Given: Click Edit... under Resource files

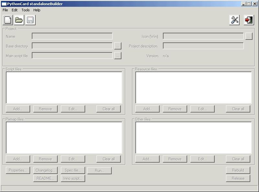Looking at the screenshot, I should (202, 109).
